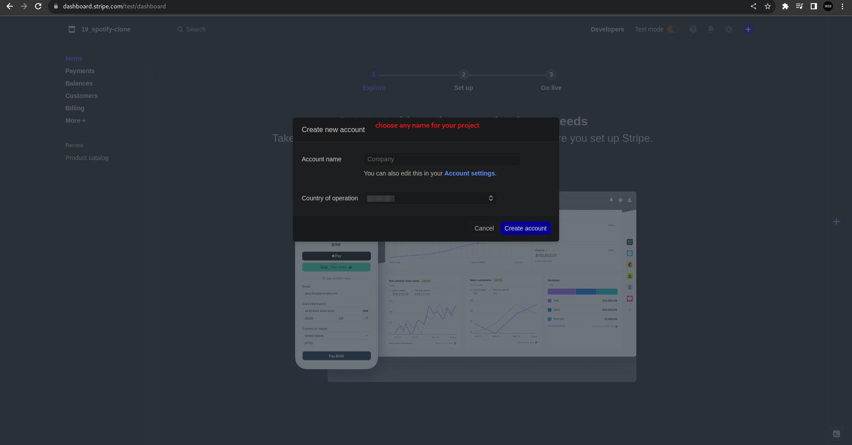This screenshot has height=445, width=852.
Task: Share this page from the address bar
Action: 753,6
